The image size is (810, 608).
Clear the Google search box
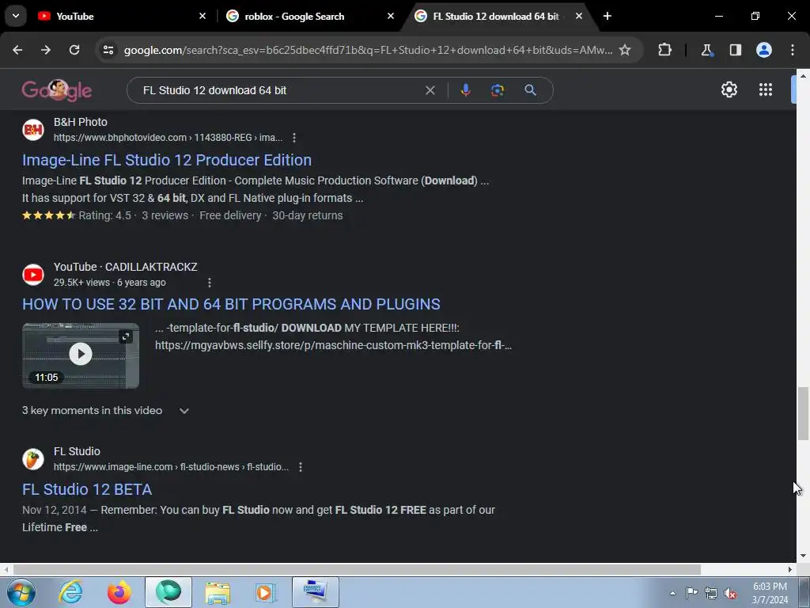(x=430, y=90)
